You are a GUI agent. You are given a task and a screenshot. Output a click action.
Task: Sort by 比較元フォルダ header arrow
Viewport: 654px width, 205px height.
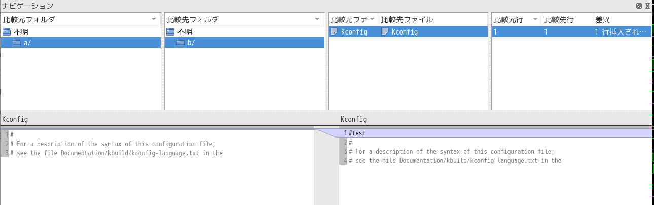click(x=154, y=19)
